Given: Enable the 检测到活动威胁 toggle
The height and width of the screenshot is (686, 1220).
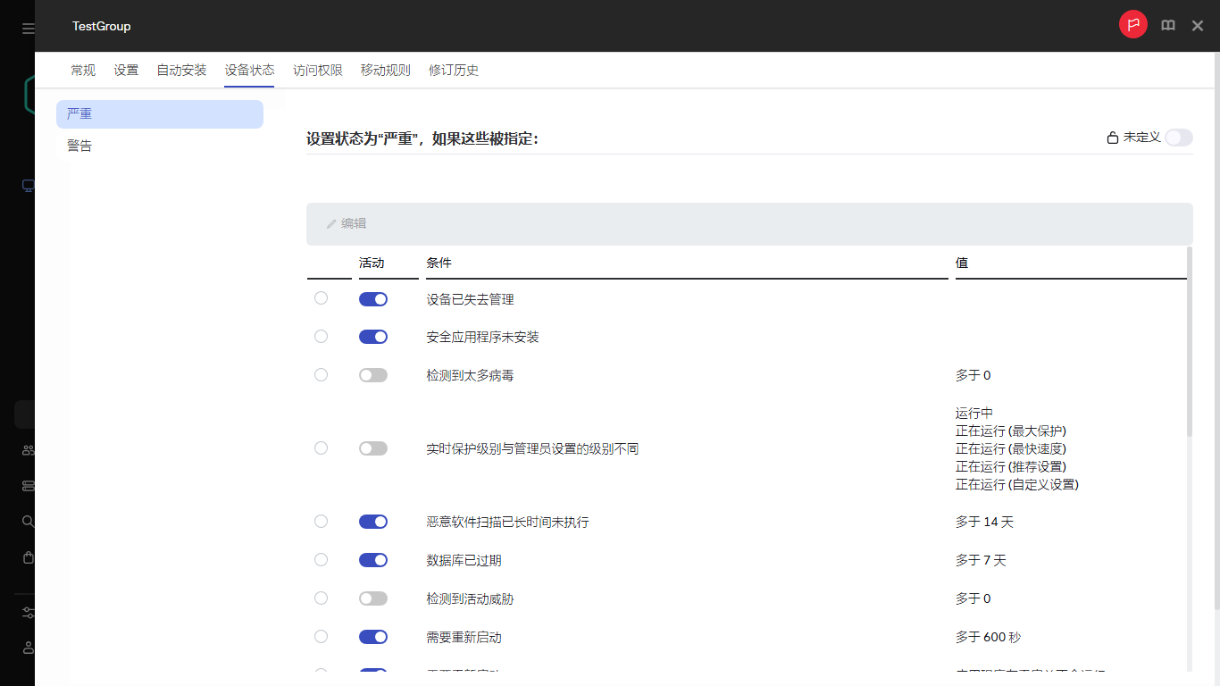Looking at the screenshot, I should pos(372,598).
